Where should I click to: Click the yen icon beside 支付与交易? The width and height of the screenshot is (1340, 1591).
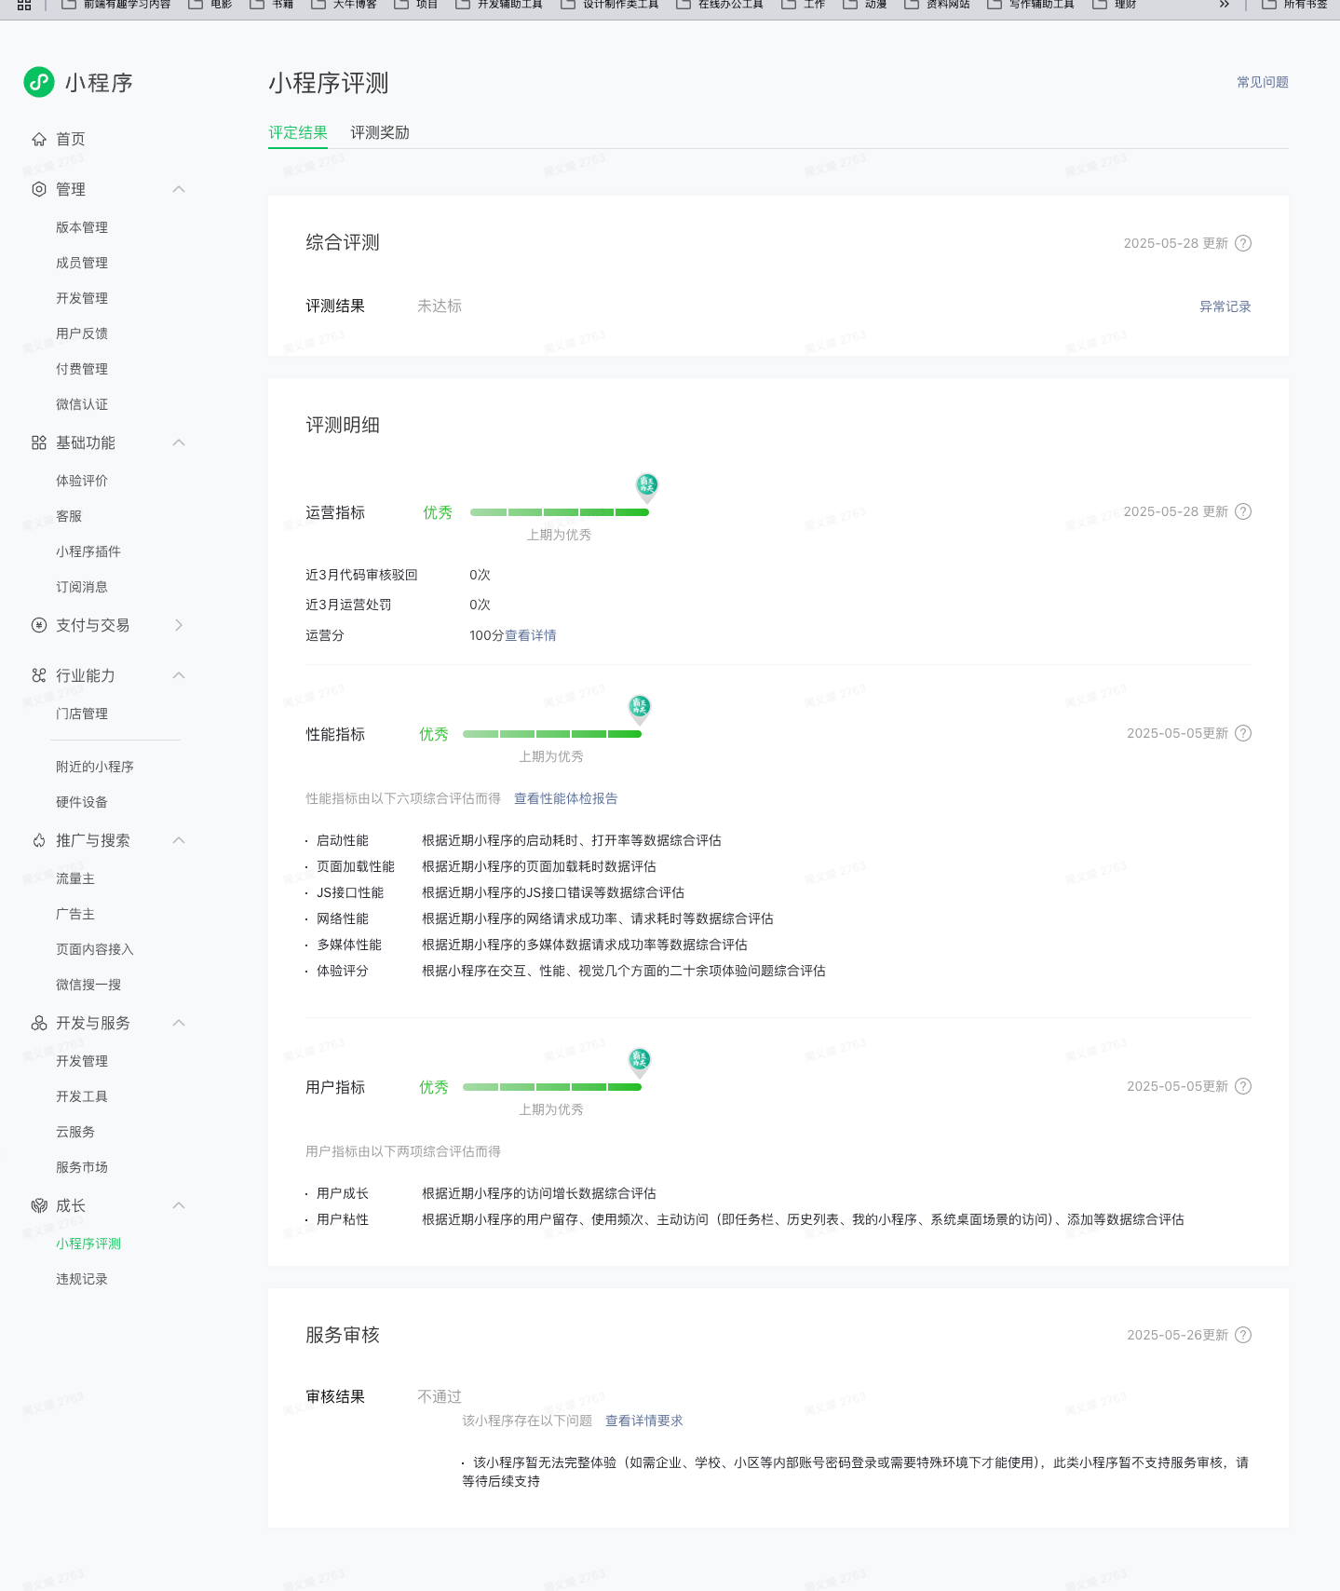click(x=39, y=625)
